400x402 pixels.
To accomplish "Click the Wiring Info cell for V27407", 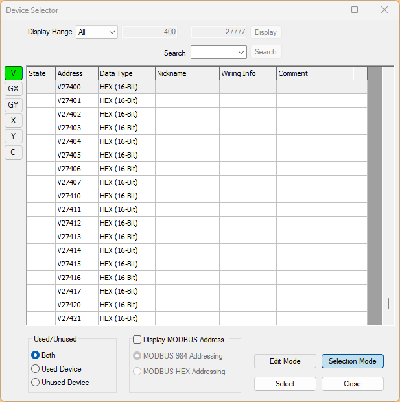I will (x=248, y=182).
